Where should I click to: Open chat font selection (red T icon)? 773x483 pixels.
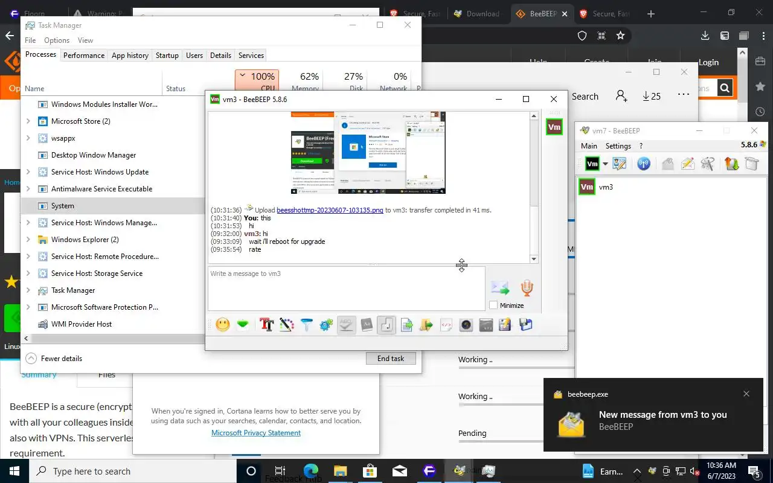[x=267, y=325]
